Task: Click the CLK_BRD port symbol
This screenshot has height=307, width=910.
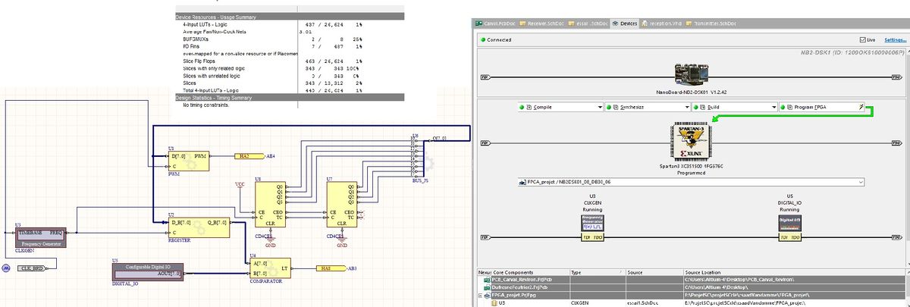Action: 32,267
